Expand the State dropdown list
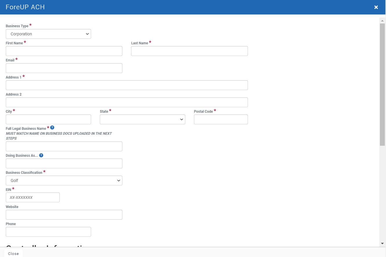The image size is (386, 257). click(142, 119)
